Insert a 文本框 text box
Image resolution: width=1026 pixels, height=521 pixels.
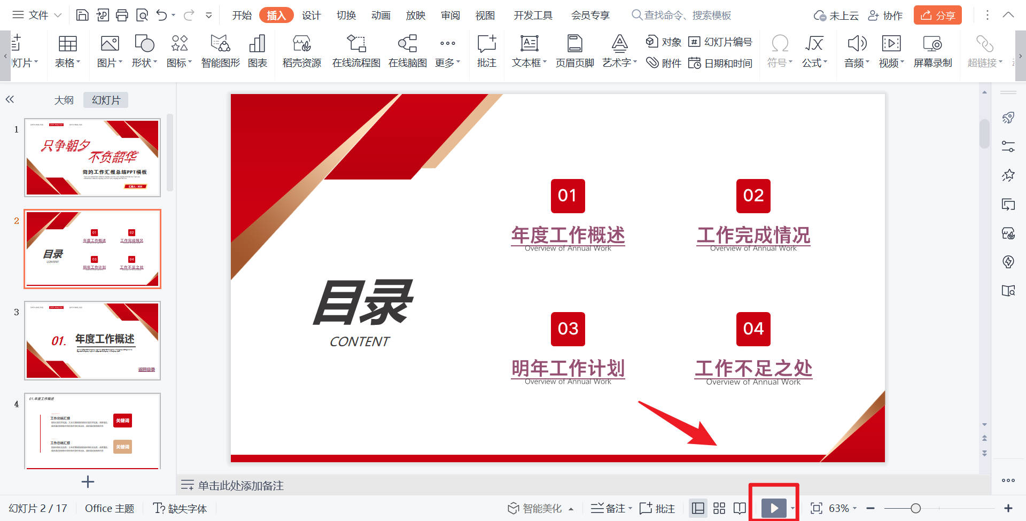tap(529, 52)
